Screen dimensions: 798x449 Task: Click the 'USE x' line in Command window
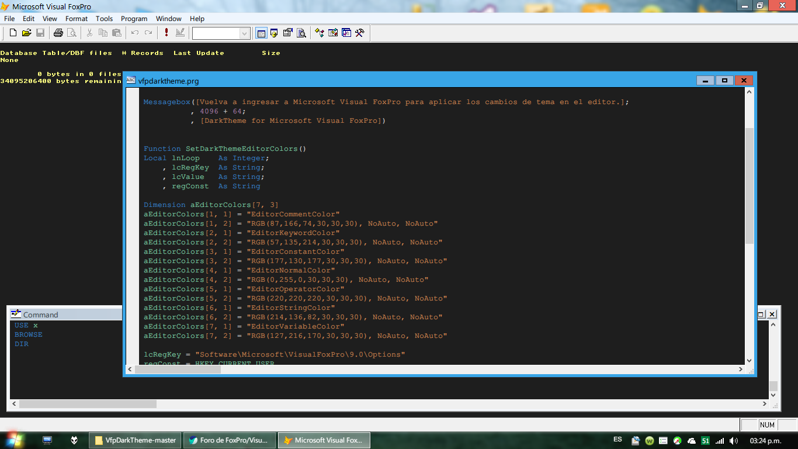[26, 325]
